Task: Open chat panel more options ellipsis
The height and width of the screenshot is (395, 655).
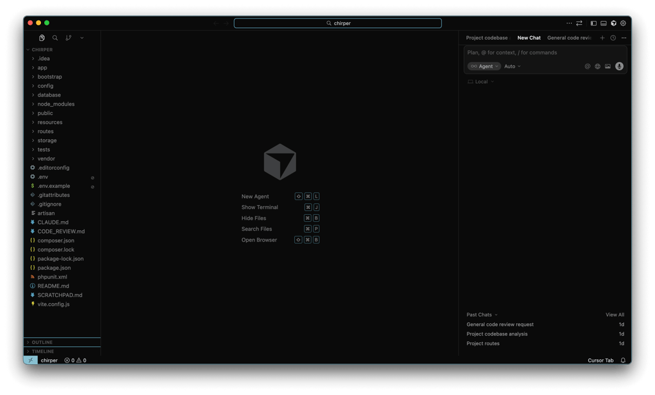Action: click(x=624, y=38)
